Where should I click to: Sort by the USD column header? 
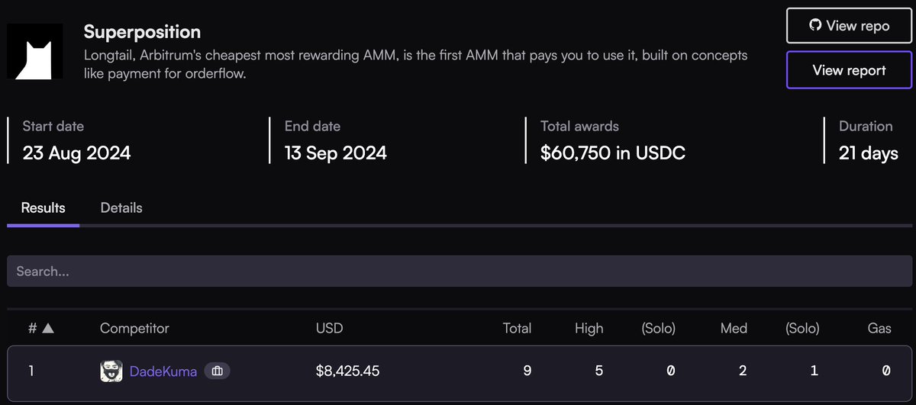point(330,329)
